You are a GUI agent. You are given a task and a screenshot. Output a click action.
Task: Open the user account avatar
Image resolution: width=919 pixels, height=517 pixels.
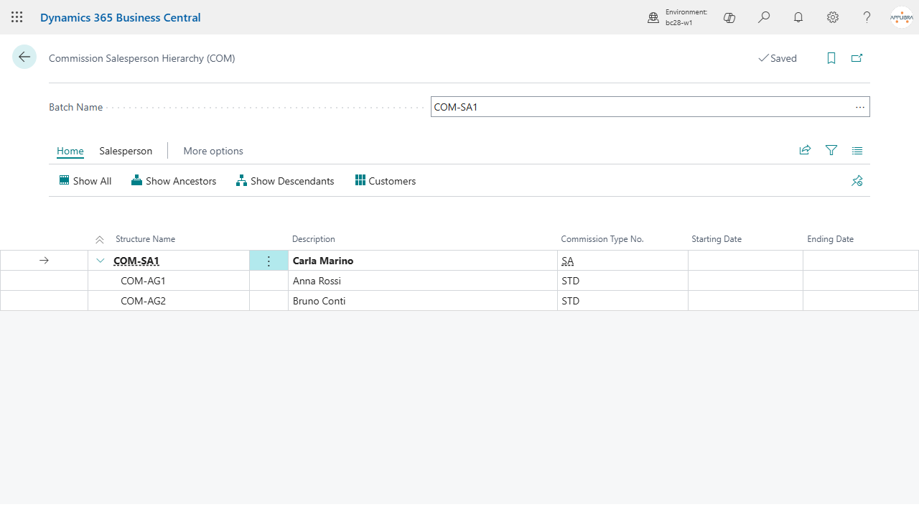click(901, 17)
